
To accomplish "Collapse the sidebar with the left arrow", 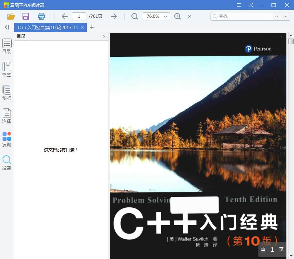I will pos(7,27).
